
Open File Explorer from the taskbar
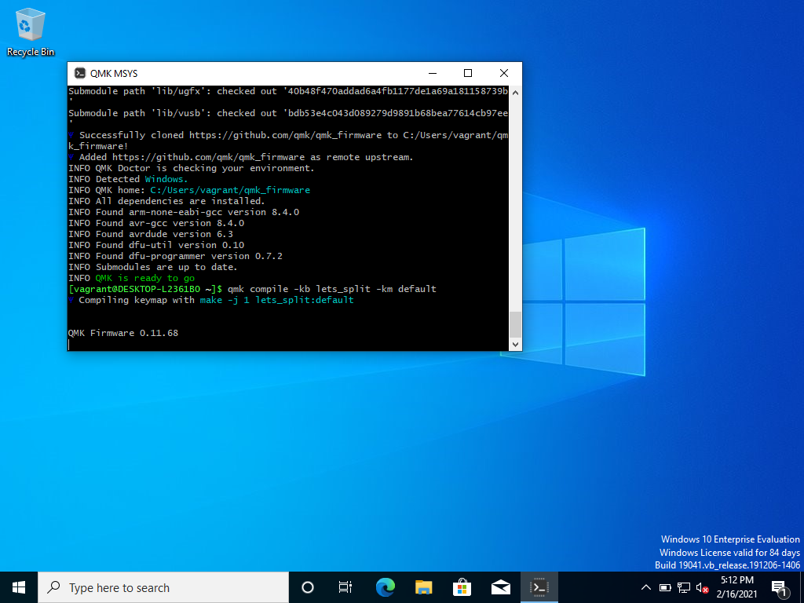(x=423, y=587)
